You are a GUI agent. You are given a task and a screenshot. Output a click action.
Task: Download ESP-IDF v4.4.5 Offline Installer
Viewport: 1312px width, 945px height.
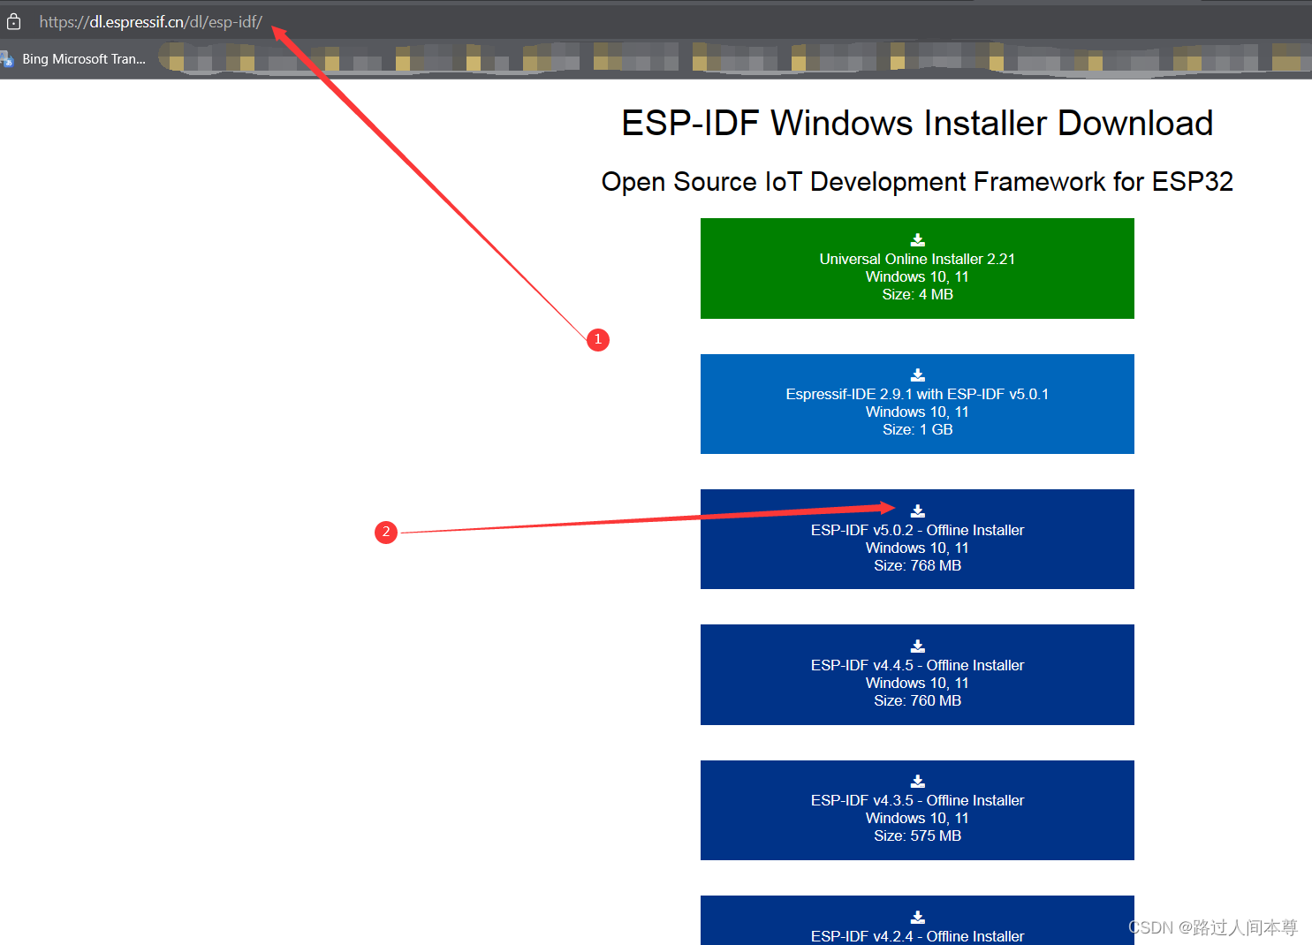coord(917,675)
